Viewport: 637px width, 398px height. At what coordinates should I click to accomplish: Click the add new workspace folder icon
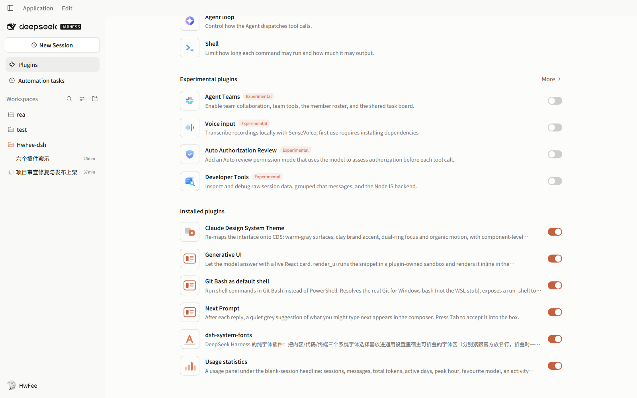[x=95, y=99]
